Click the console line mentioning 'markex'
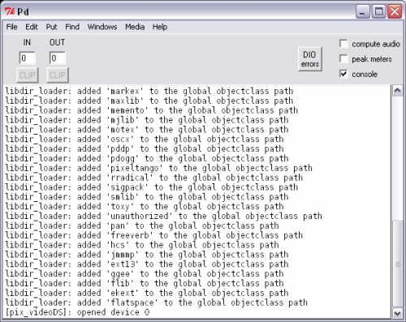 coord(149,91)
